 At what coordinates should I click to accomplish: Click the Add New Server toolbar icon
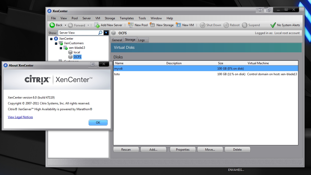coord(97,25)
